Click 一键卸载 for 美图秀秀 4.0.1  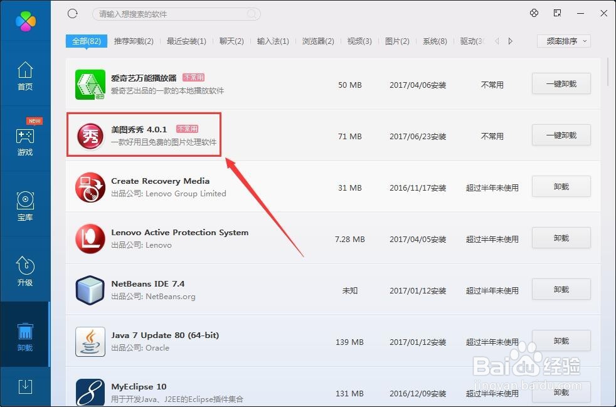click(561, 135)
